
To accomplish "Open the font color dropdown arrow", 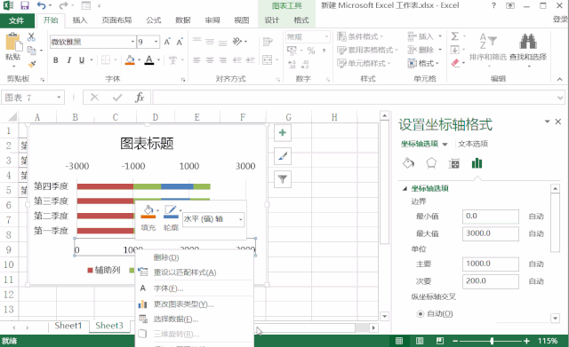I will [158, 60].
